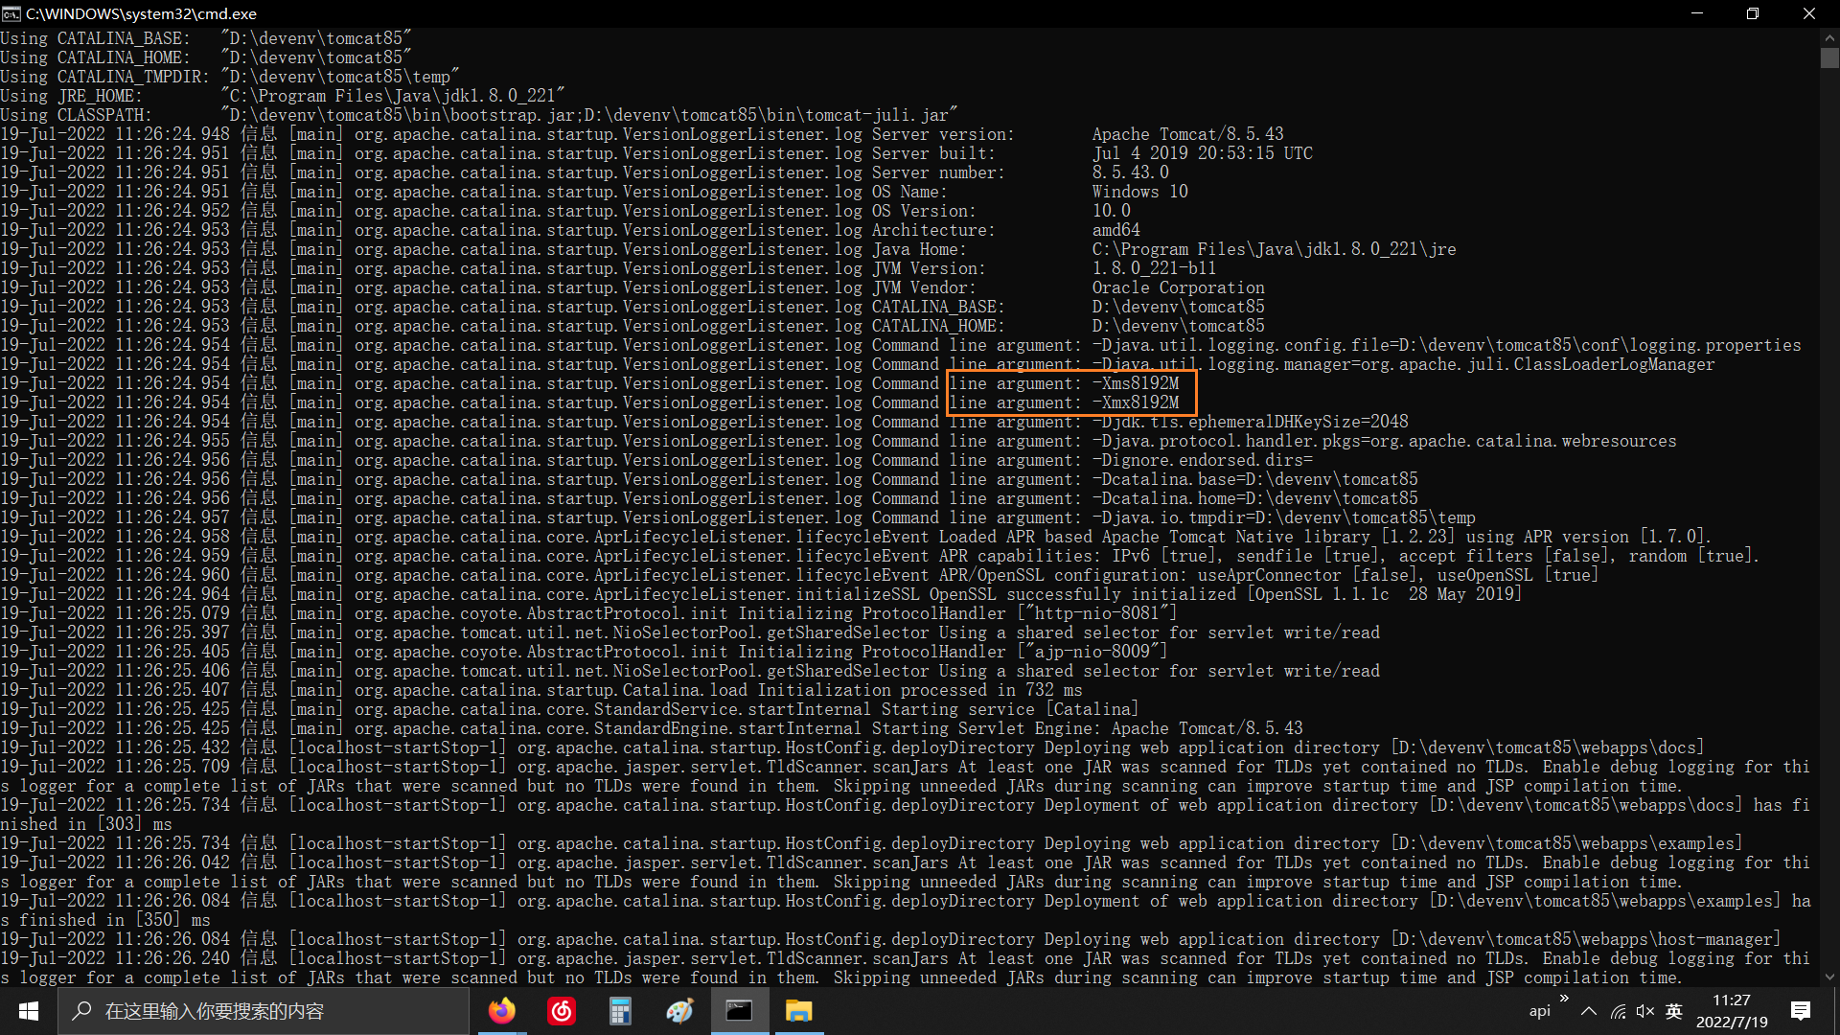1840x1035 pixels.
Task: Click the taskbar search input field
Action: pos(264,1011)
